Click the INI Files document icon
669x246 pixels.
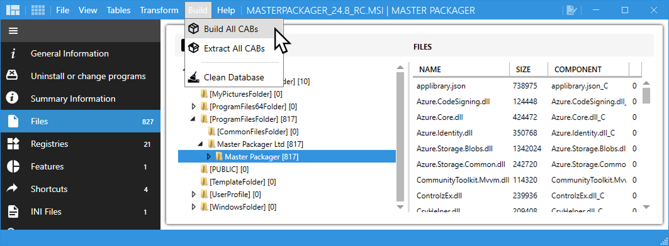(x=13, y=211)
